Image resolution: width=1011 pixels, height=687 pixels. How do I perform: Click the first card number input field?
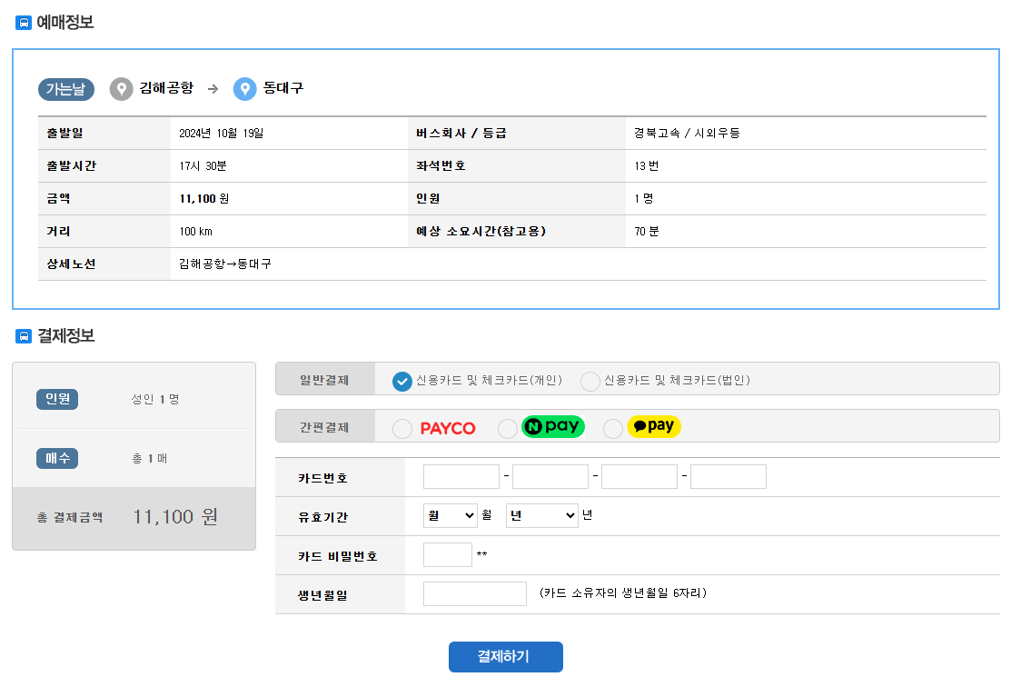tap(461, 475)
